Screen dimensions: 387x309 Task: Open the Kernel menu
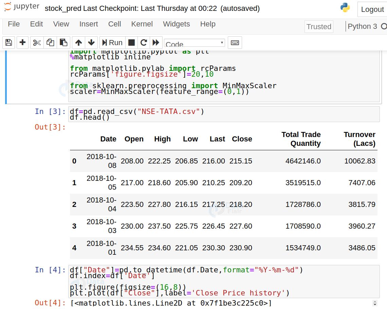(x=142, y=24)
